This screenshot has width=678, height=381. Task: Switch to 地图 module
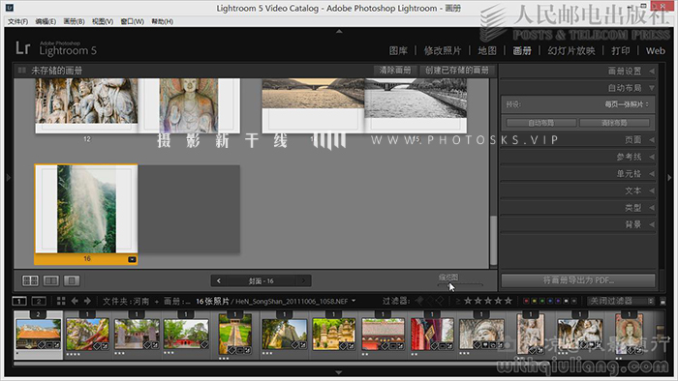(487, 50)
